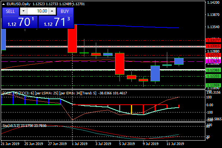Click the large red candle on 5 Jul 2019

click(120, 64)
